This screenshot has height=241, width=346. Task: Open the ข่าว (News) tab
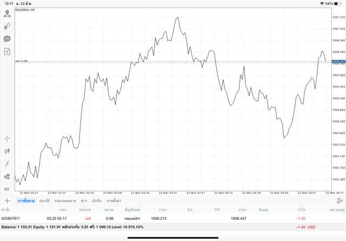click(84, 201)
